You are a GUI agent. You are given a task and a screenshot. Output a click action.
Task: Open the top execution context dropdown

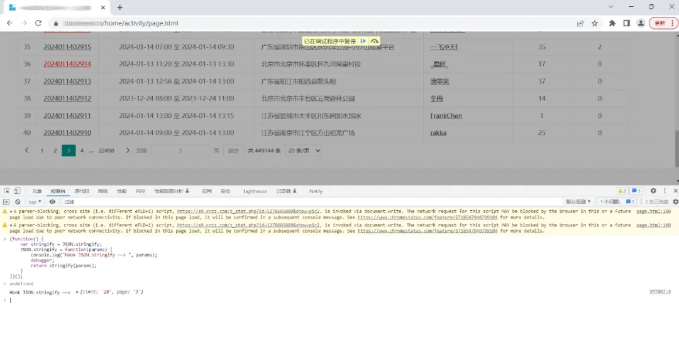35,202
